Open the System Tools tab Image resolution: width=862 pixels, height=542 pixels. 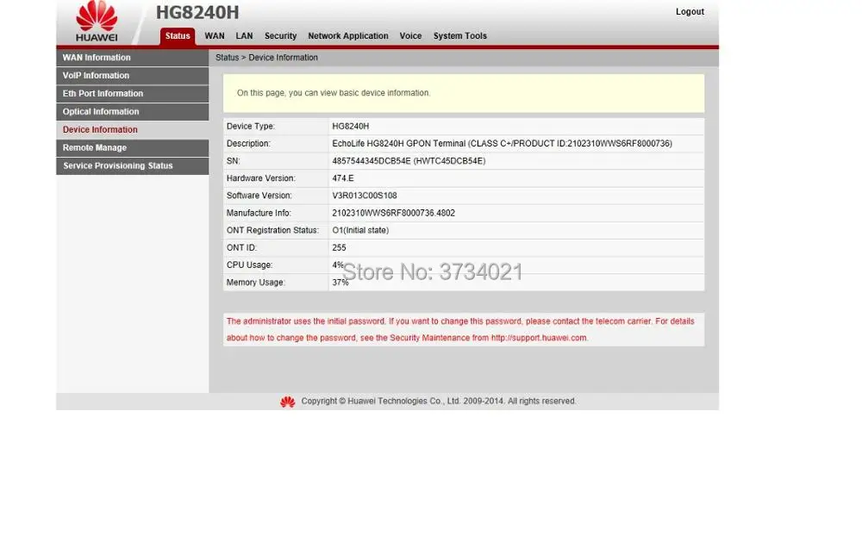click(460, 35)
